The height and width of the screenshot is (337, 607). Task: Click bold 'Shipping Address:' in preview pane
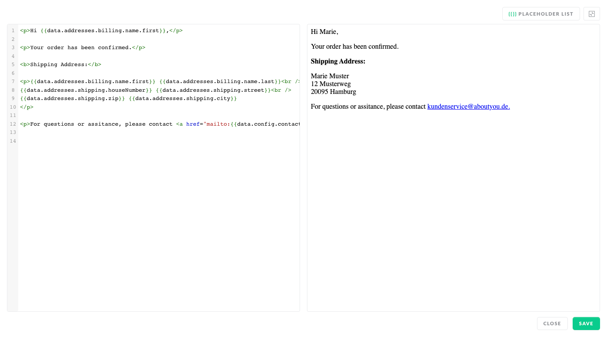point(338,61)
